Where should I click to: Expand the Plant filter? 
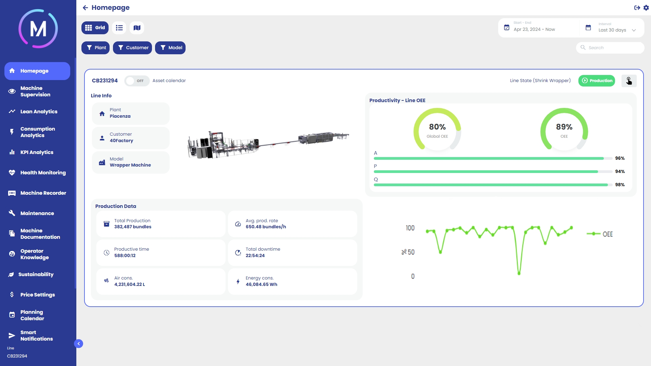(95, 48)
